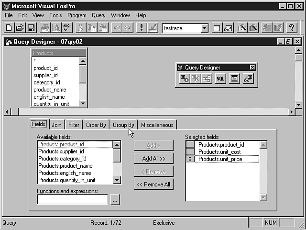
Task: Click the mover handle beside Products.unit_price
Action: pyautogui.click(x=190, y=159)
